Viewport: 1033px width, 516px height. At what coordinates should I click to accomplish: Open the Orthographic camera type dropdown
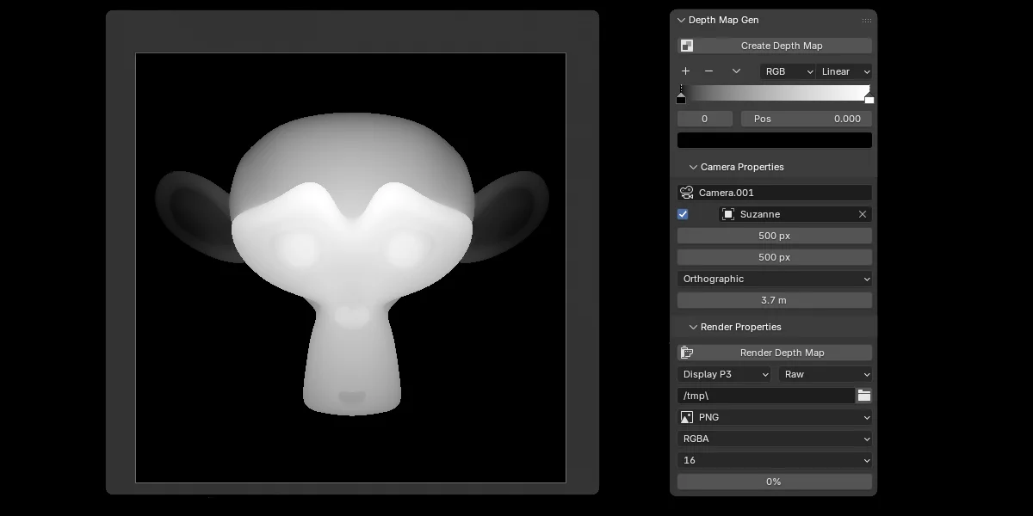point(774,278)
